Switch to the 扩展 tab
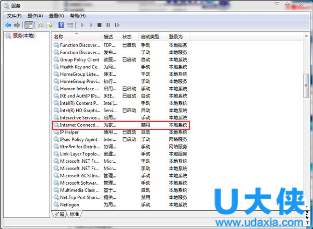Image resolution: width=313 pixels, height=229 pixels. pos(59,214)
